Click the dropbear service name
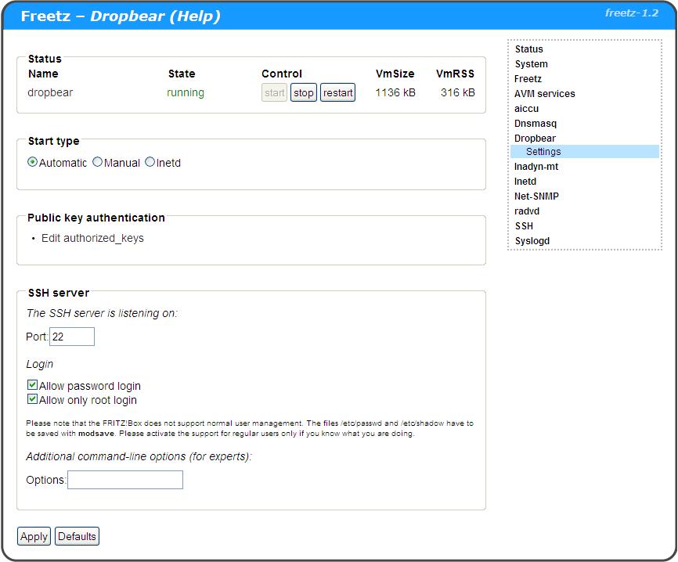Image resolution: width=678 pixels, height=562 pixels. coord(50,92)
